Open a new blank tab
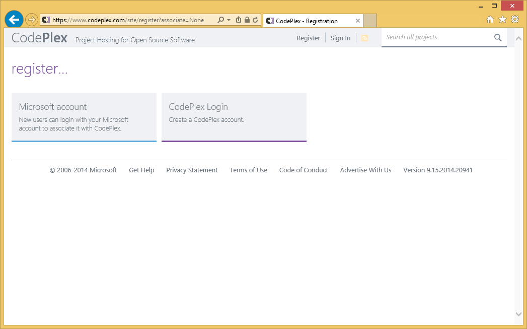This screenshot has width=527, height=329. 370,21
